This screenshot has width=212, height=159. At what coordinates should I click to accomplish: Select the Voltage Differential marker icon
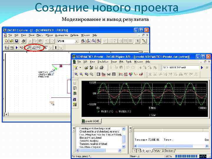pos(34,47)
